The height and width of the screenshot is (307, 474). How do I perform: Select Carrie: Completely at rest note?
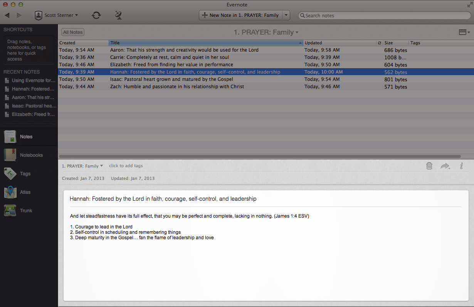[x=266, y=57]
